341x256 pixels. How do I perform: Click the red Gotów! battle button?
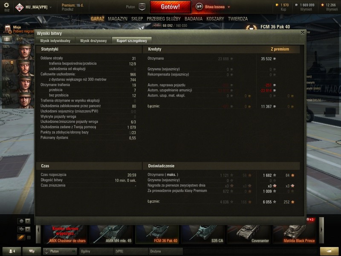tap(170, 7)
